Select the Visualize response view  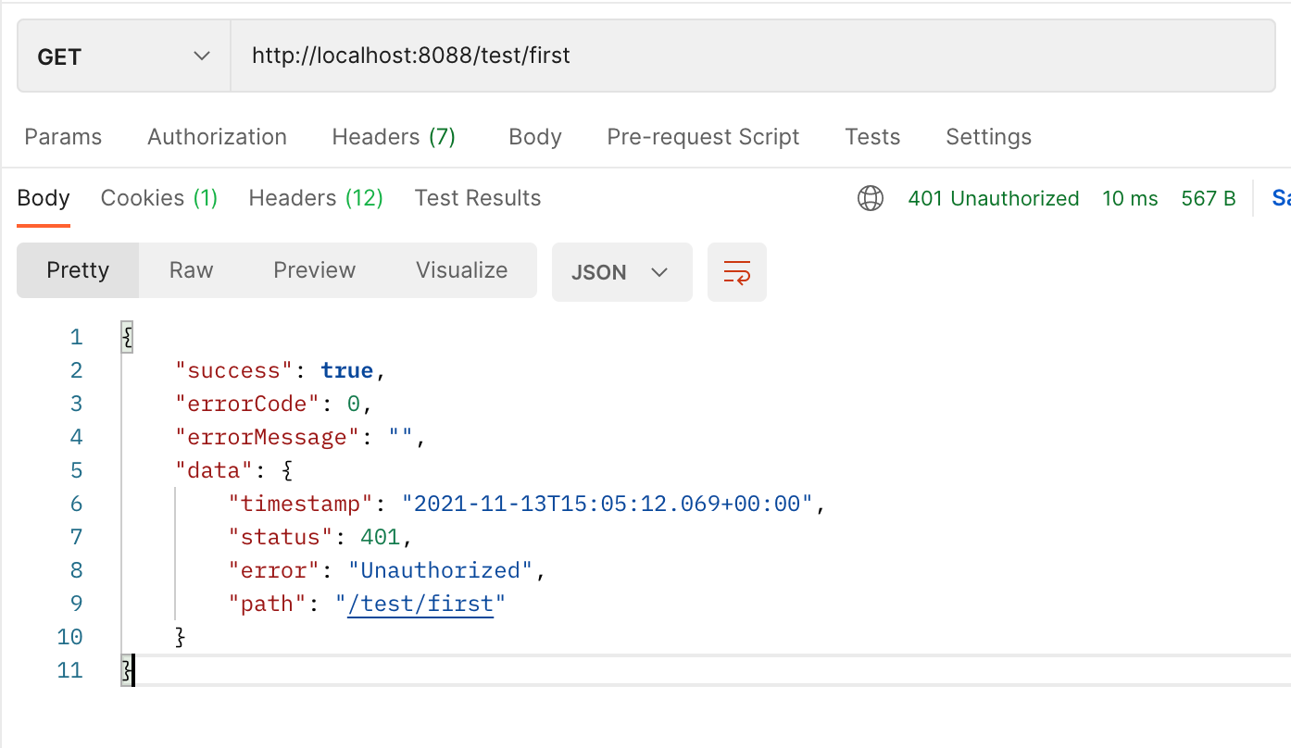pos(462,270)
